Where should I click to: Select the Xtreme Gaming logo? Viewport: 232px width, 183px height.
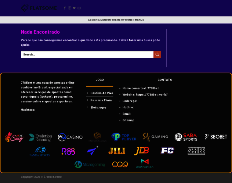tap(97, 137)
